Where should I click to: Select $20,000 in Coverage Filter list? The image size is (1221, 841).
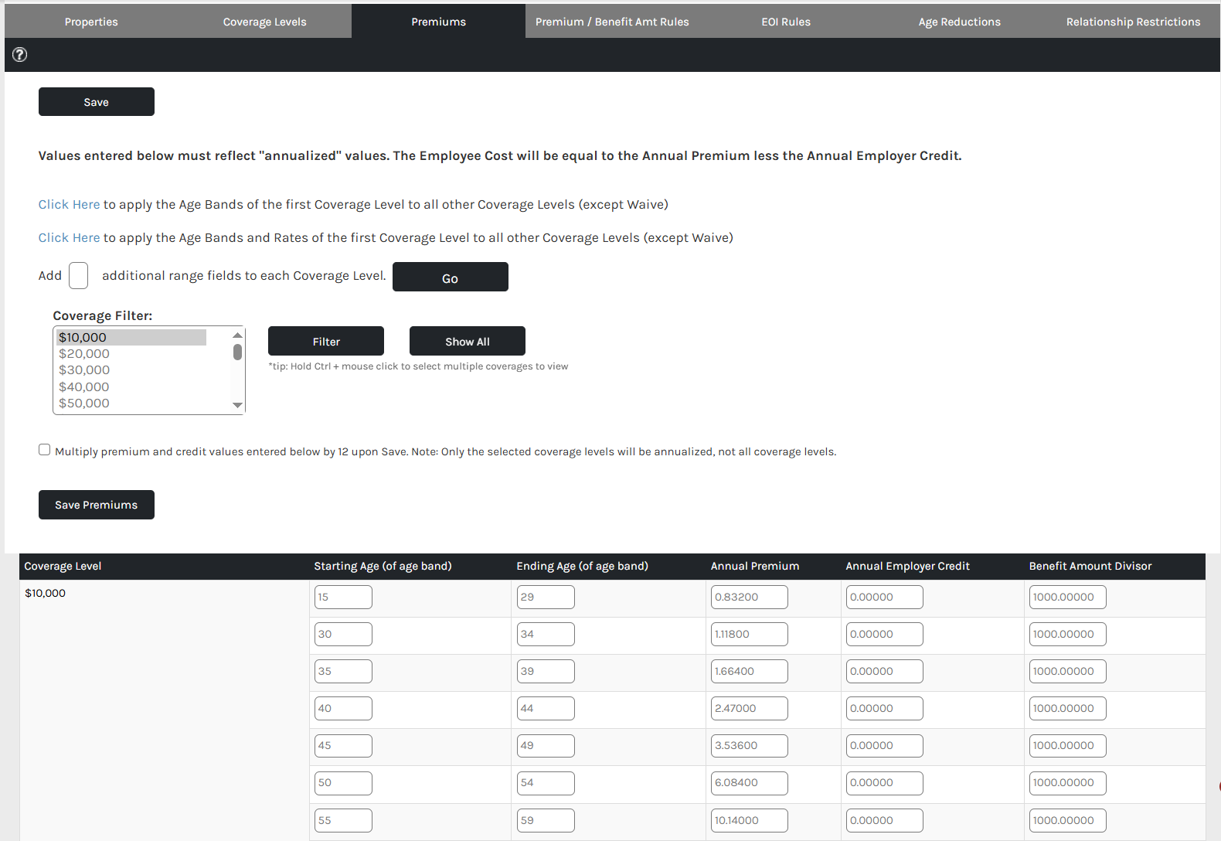(x=131, y=353)
